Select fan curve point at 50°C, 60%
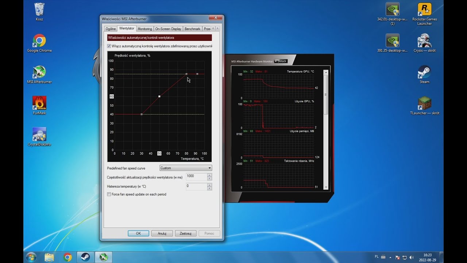467x263 pixels. click(x=159, y=96)
